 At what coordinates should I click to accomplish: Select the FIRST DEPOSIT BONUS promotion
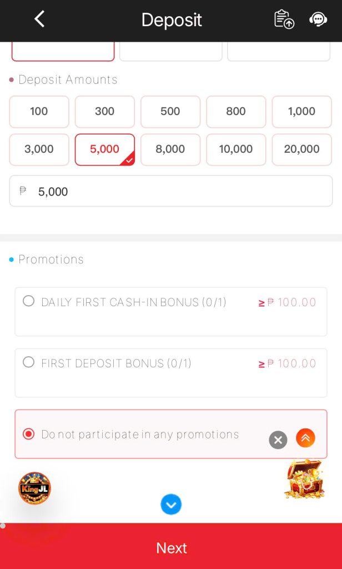[x=28, y=362]
